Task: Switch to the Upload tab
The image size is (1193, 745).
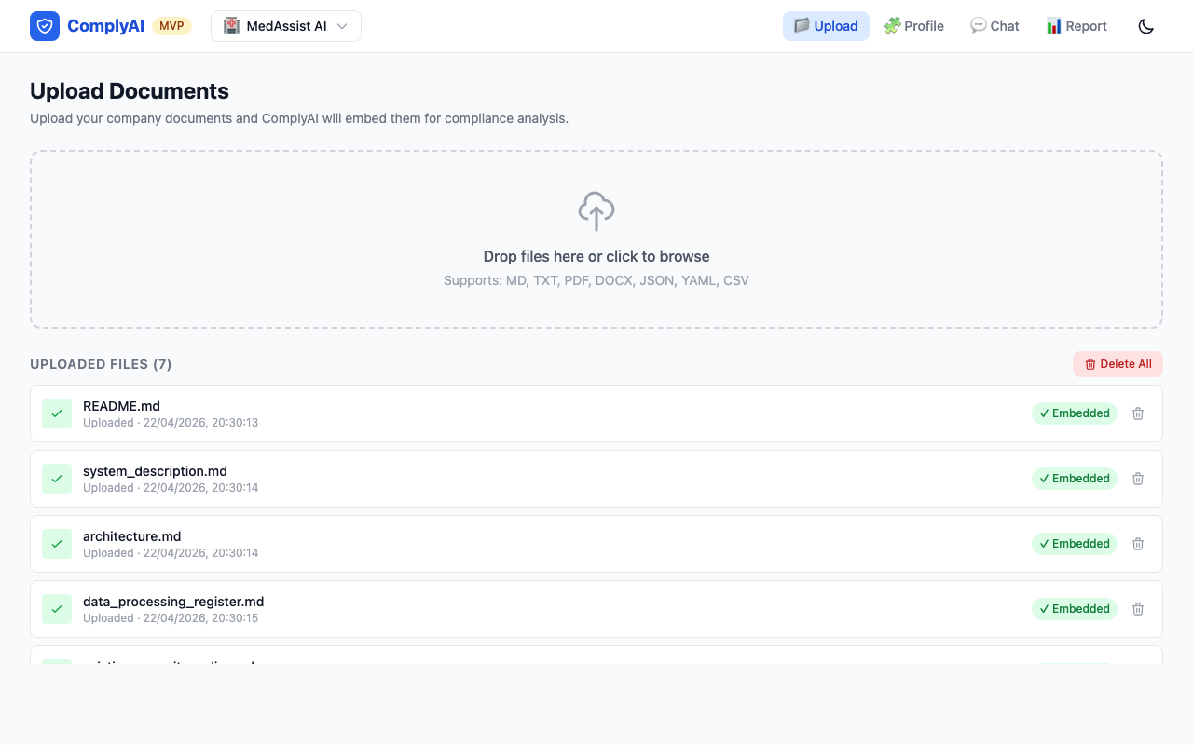Action: click(826, 26)
